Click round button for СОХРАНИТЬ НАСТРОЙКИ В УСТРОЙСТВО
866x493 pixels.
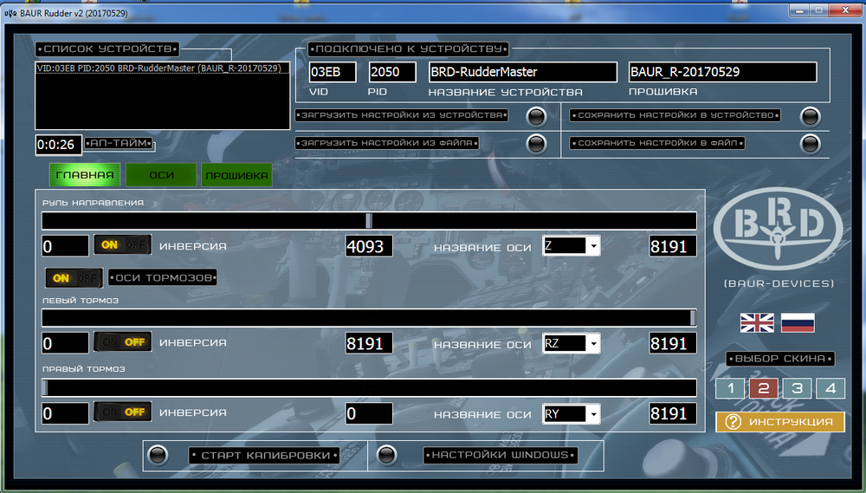click(x=811, y=117)
